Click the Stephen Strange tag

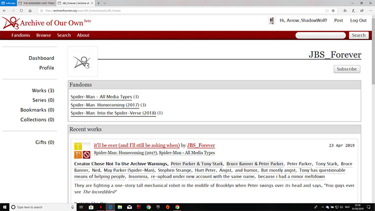coord(174,170)
